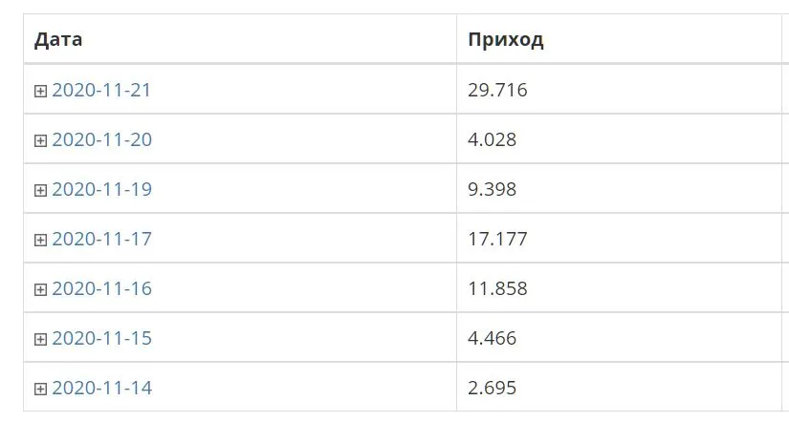
Task: Select the 2.695 income cell
Action: pyautogui.click(x=619, y=388)
